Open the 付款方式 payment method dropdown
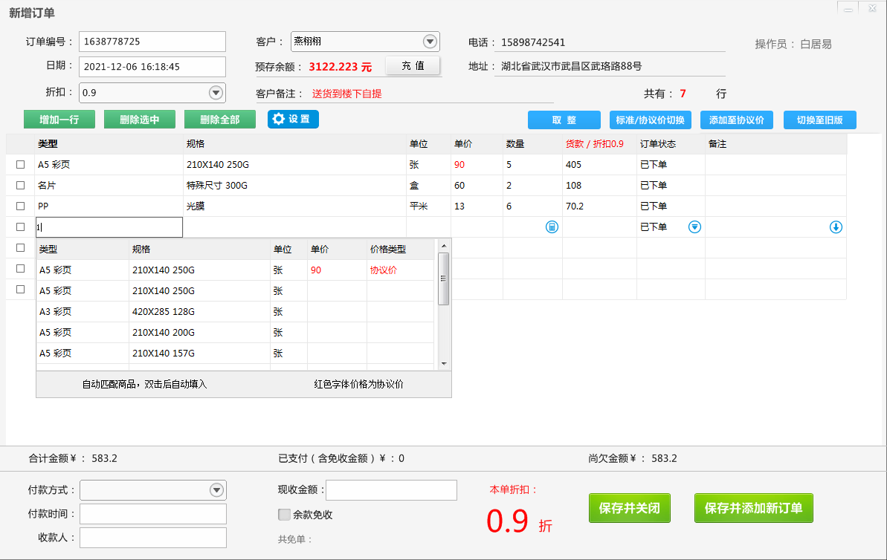The height and width of the screenshot is (560, 887). click(216, 490)
